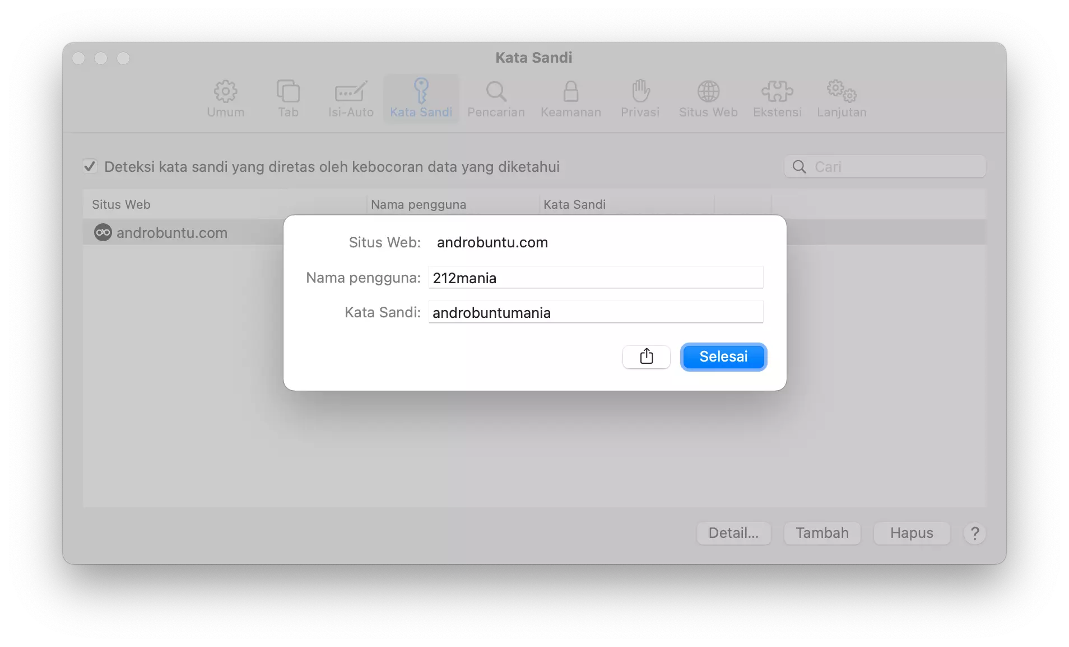Screen dimensions: 1069x647
Task: Sort by the Nama pengguna column header
Action: (x=419, y=204)
